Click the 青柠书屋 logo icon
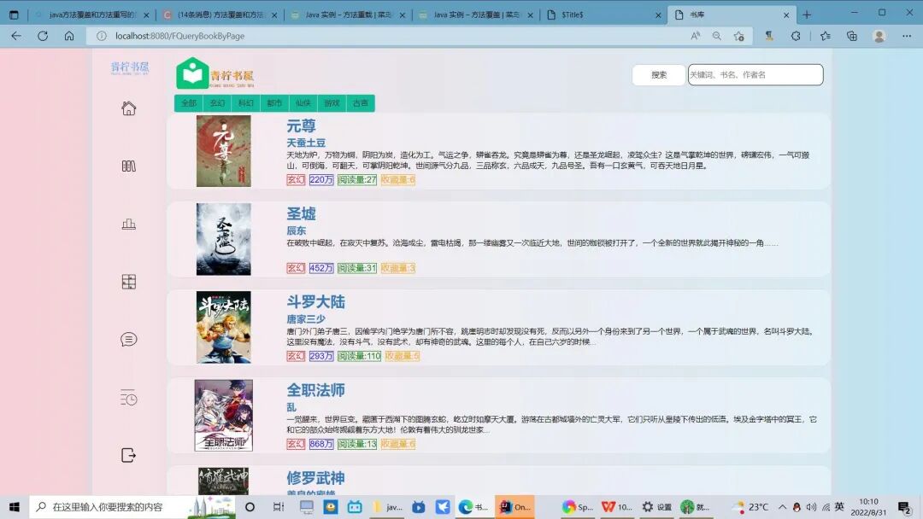Viewport: 923px width, 519px height. click(191, 73)
